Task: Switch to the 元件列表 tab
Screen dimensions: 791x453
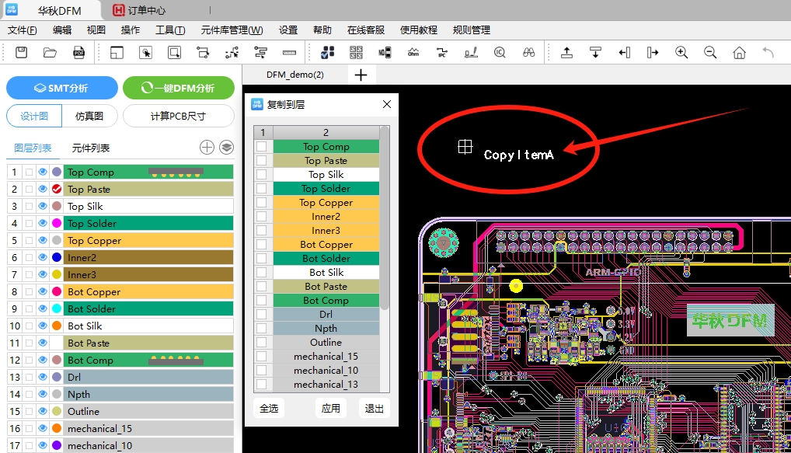Action: (x=91, y=148)
